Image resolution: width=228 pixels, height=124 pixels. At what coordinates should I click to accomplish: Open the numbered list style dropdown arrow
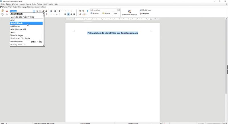point(57,11)
